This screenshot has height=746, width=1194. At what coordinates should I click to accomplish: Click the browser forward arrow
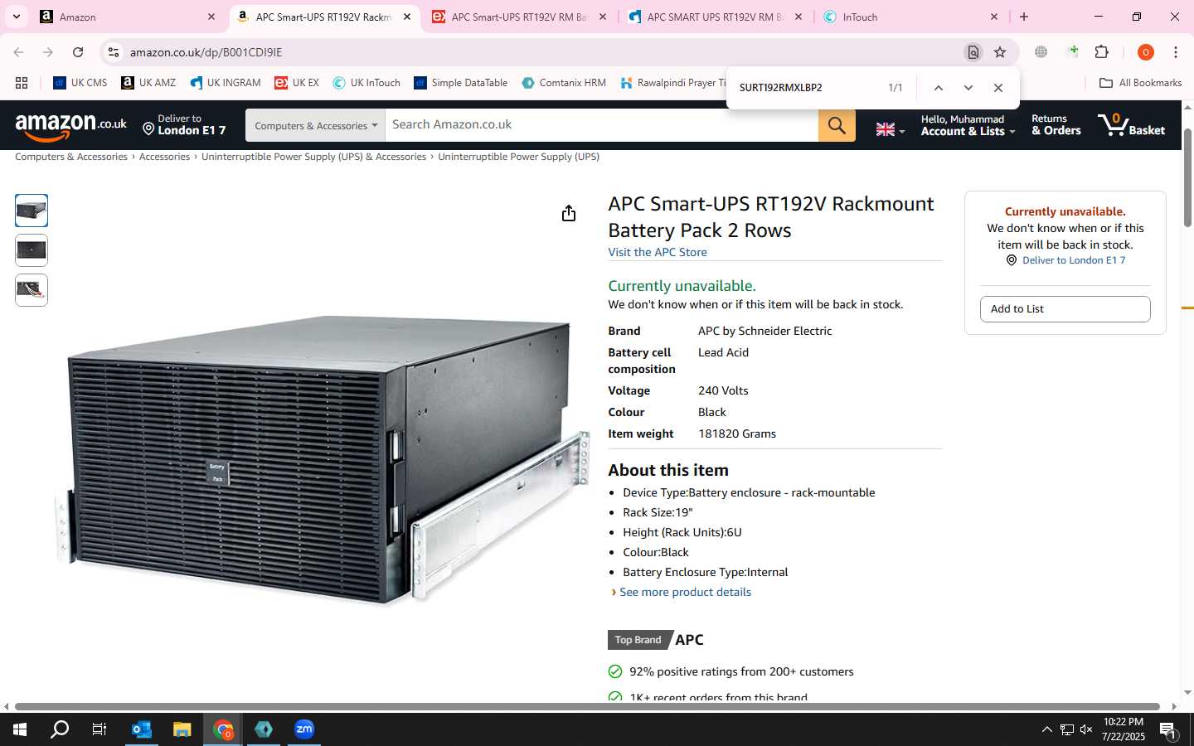click(x=48, y=52)
